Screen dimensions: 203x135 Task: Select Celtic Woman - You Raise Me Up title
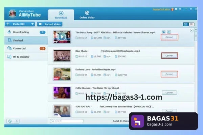point(97,88)
